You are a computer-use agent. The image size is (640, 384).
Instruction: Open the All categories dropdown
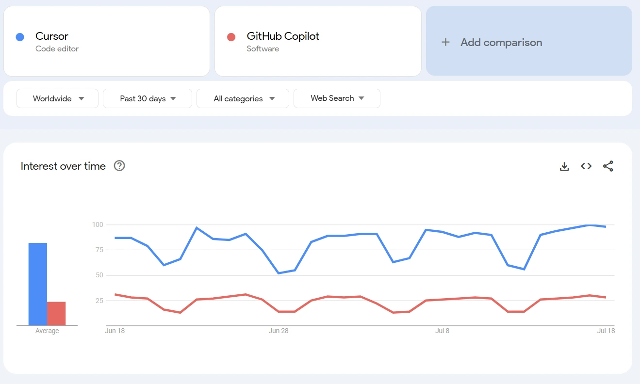pyautogui.click(x=243, y=98)
